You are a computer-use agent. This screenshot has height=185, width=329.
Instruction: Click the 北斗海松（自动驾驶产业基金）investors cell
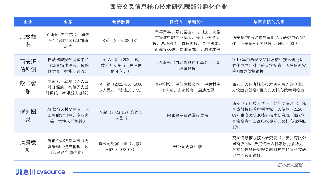(x=188, y=65)
